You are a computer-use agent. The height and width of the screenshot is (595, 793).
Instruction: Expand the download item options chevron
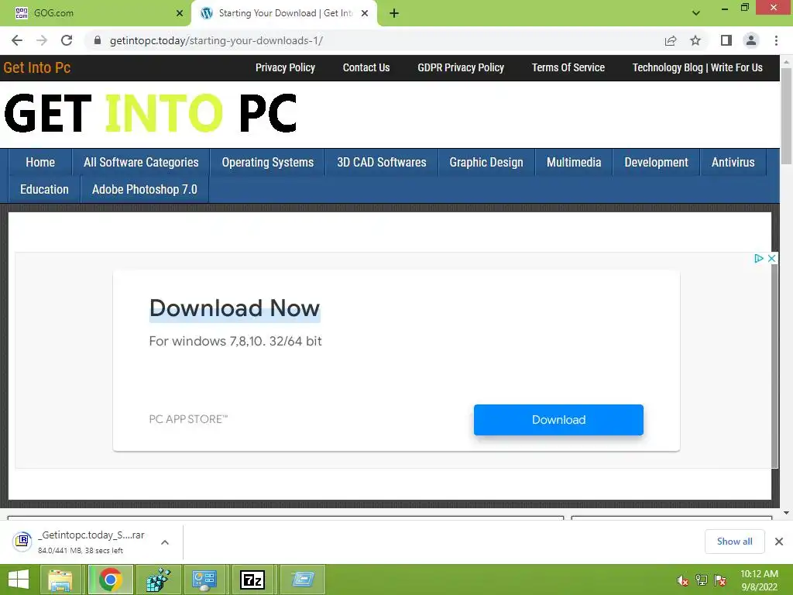point(165,542)
